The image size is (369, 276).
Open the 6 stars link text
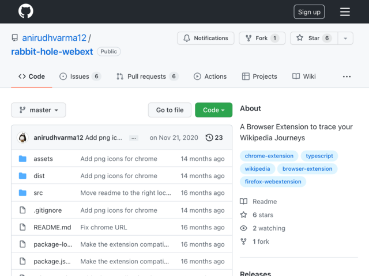(263, 214)
